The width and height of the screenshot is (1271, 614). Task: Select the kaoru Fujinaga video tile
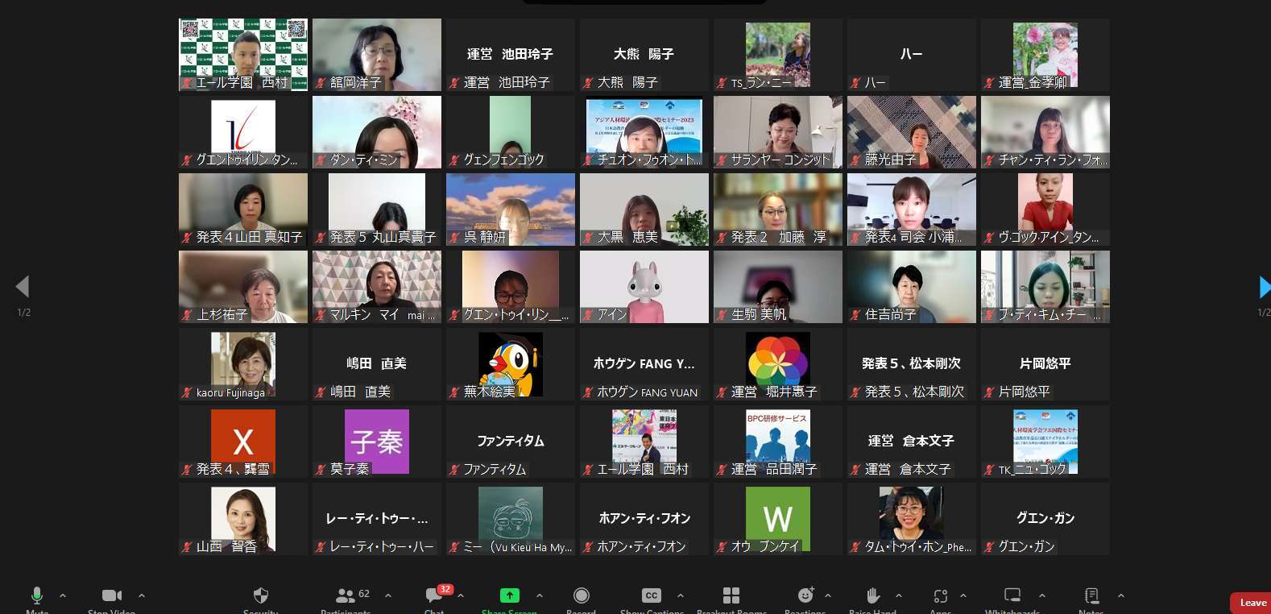click(242, 365)
